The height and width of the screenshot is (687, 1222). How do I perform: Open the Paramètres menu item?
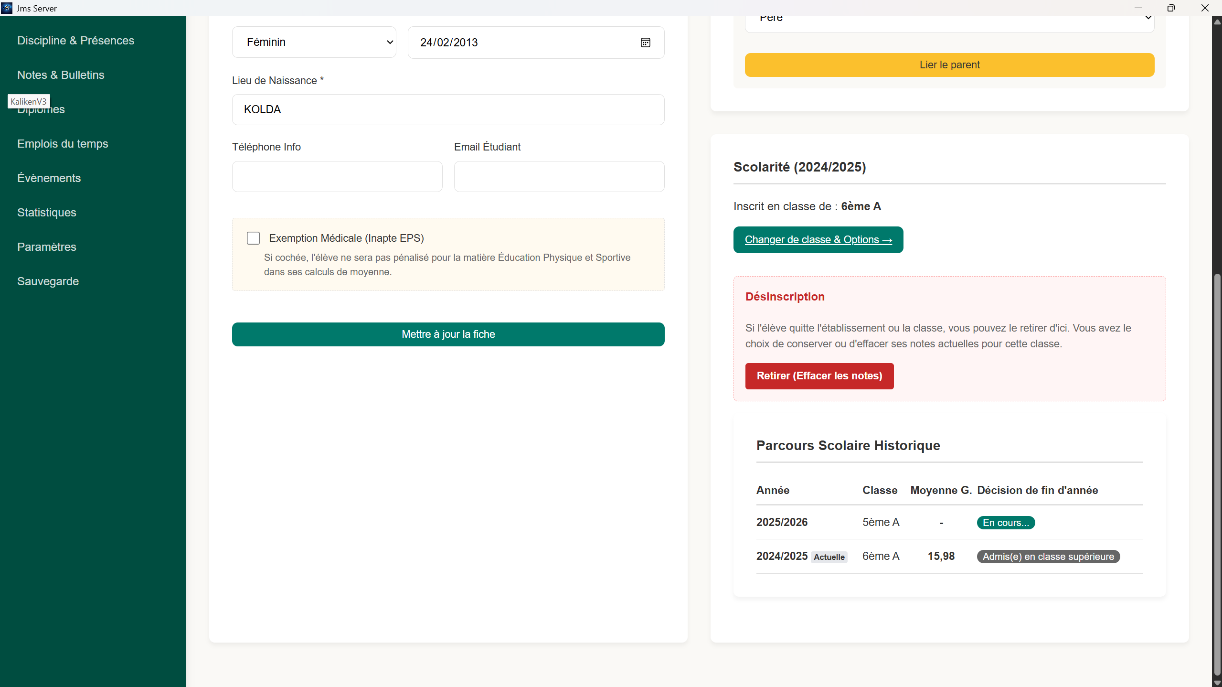47,247
